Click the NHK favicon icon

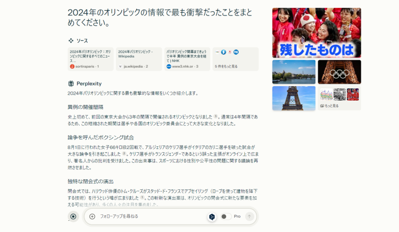(x=169, y=67)
